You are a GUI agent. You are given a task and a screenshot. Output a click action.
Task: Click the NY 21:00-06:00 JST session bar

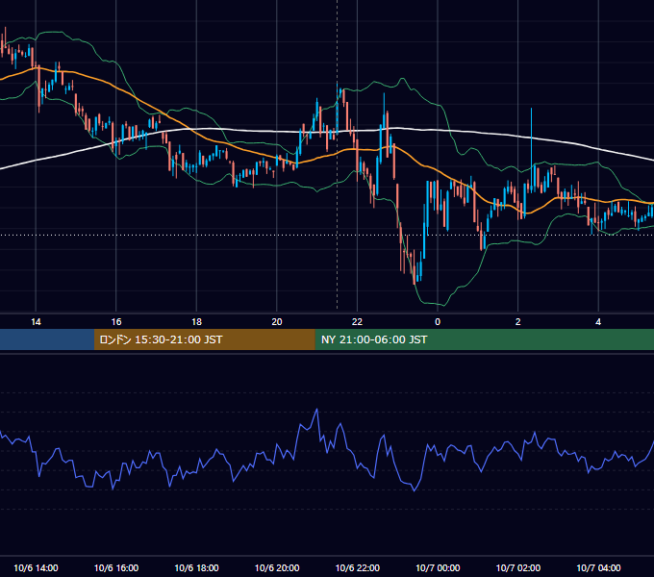[484, 339]
